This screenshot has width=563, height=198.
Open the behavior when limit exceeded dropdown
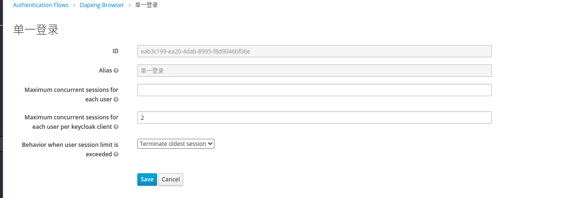(176, 144)
